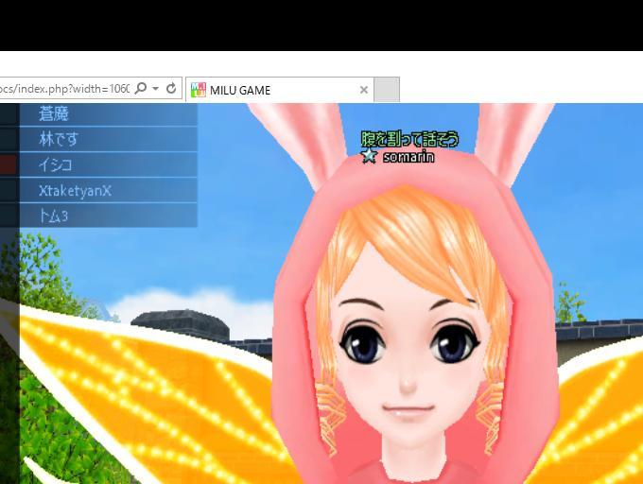Click the red marker beside イシコ
Image resolution: width=643 pixels, height=484 pixels.
click(x=9, y=164)
